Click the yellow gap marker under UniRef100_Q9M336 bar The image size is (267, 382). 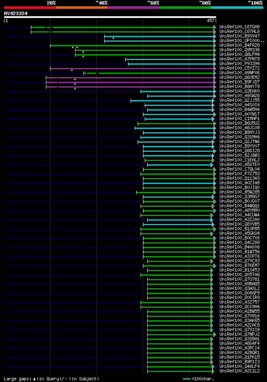point(83,52)
